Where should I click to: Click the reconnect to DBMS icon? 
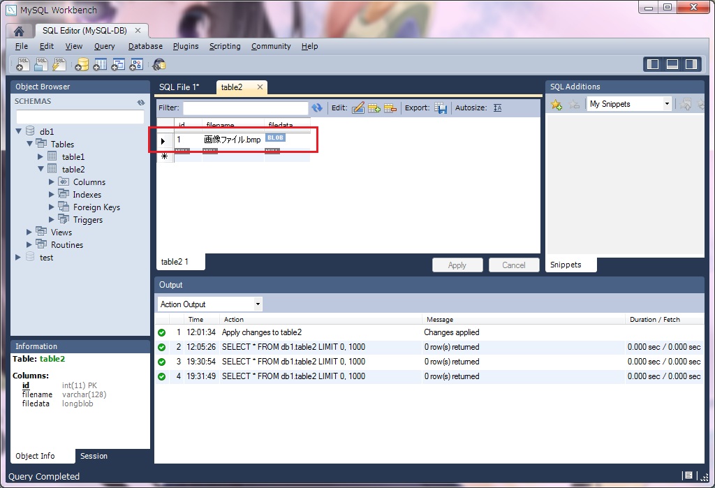point(159,64)
